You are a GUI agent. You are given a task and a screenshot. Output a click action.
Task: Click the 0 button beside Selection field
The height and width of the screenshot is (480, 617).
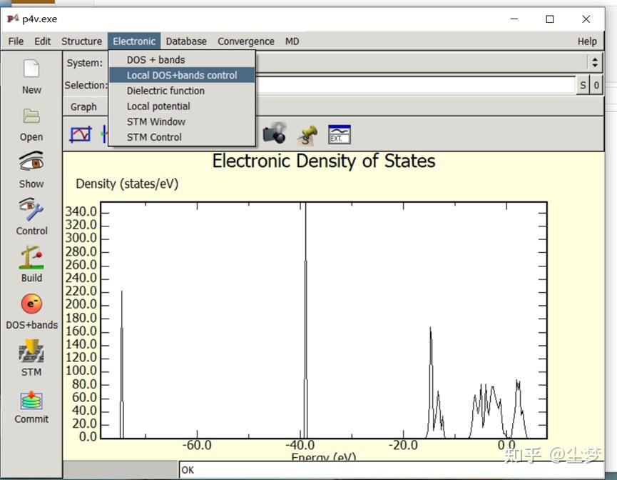pyautogui.click(x=596, y=86)
